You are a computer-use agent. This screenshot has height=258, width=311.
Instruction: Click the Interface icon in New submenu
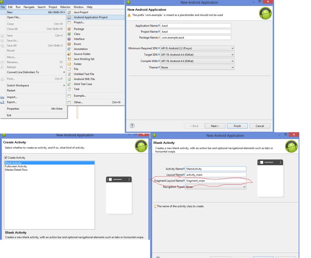[x=69, y=39]
